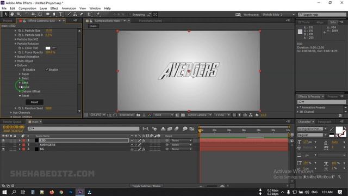Click the Character panel fill color swatch

coord(339,130)
